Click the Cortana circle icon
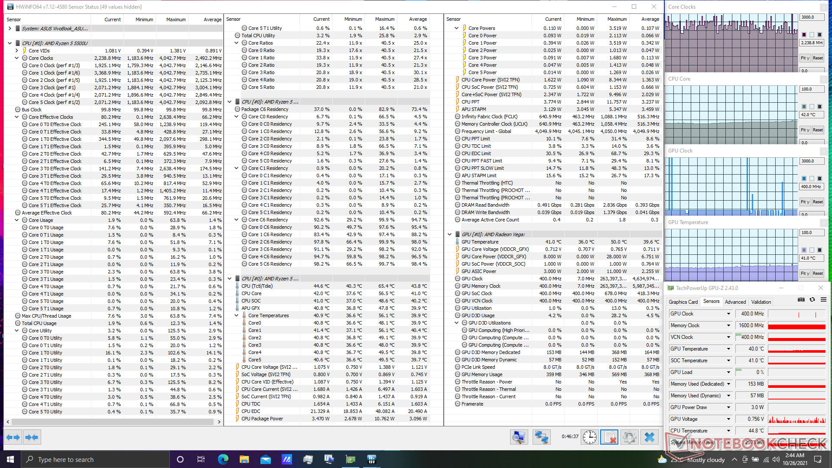This screenshot has height=468, width=832. 180,459
